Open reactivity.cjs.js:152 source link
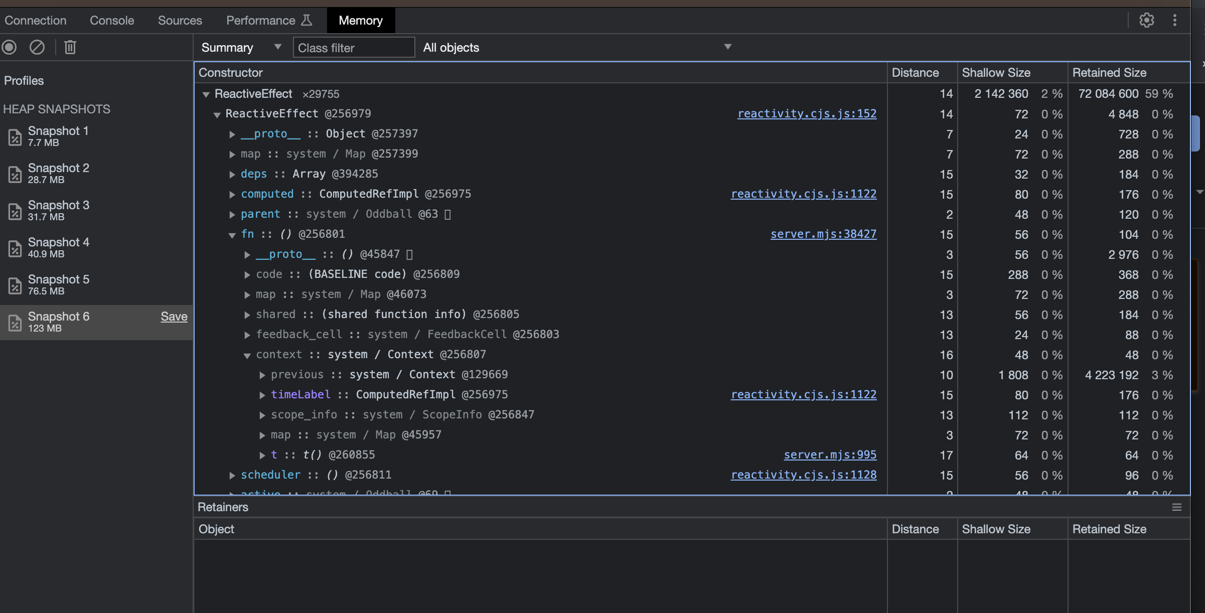 pos(807,114)
